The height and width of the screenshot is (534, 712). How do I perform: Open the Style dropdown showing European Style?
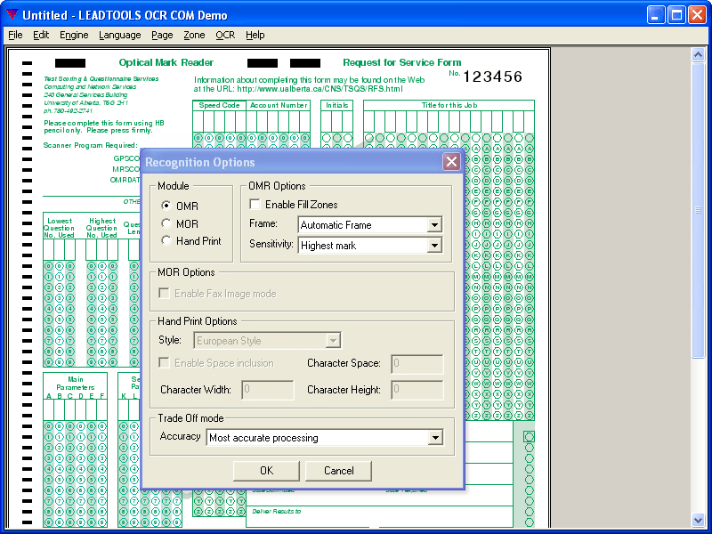(x=331, y=341)
